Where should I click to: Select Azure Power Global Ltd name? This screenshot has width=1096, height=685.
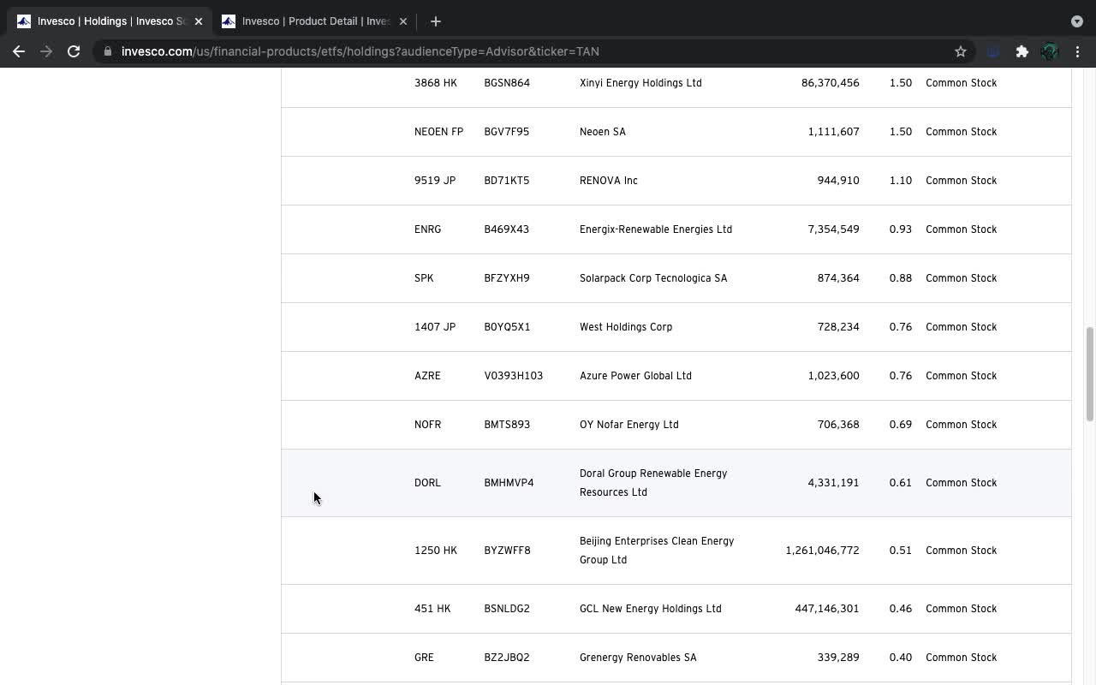635,376
